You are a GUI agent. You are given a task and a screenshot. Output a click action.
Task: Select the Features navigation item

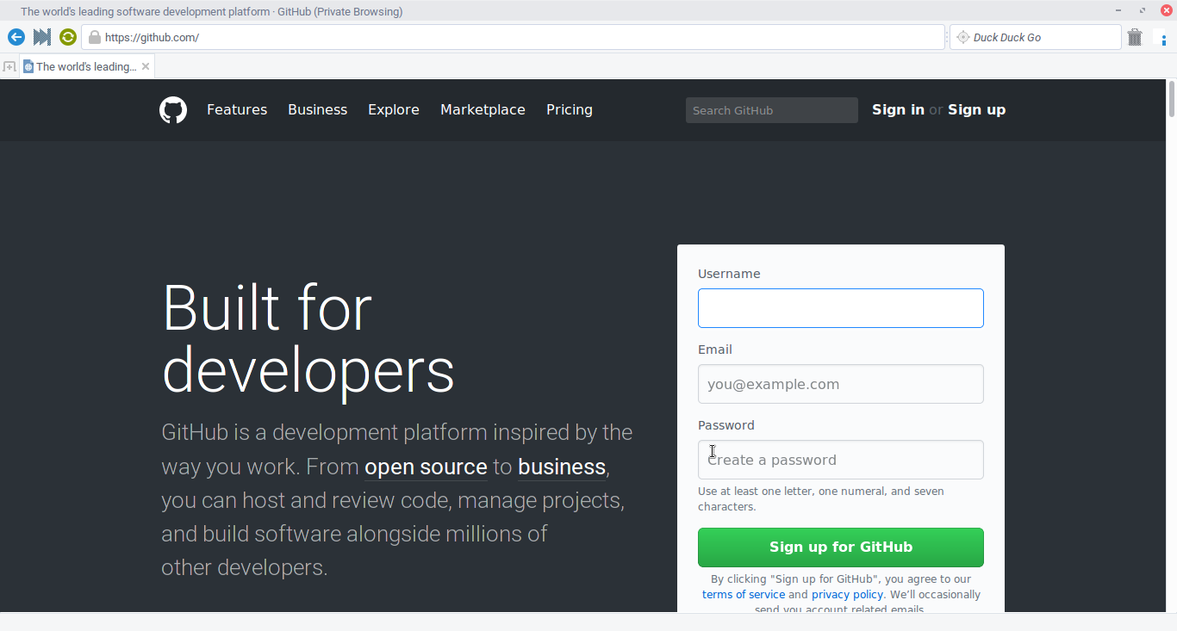(x=236, y=109)
